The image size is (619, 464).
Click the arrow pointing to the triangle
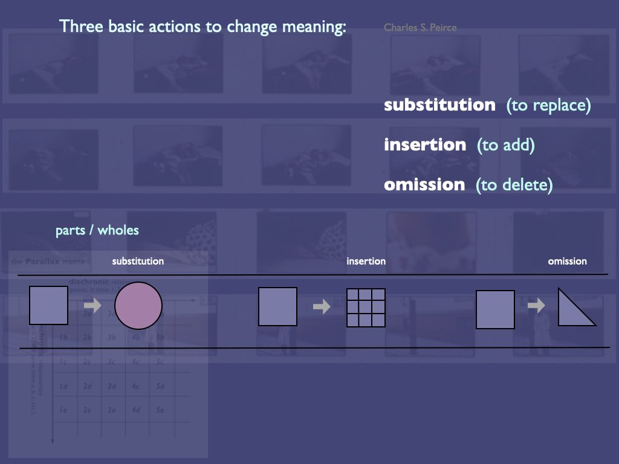pyautogui.click(x=536, y=305)
